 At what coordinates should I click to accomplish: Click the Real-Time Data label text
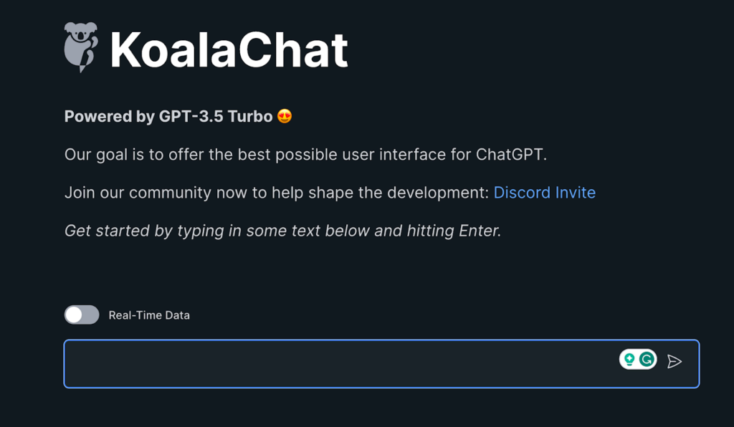point(149,315)
